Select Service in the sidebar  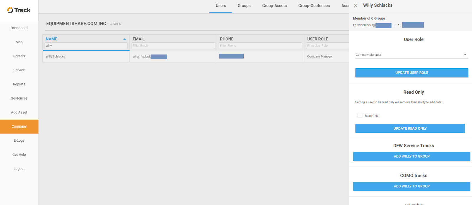[19, 70]
